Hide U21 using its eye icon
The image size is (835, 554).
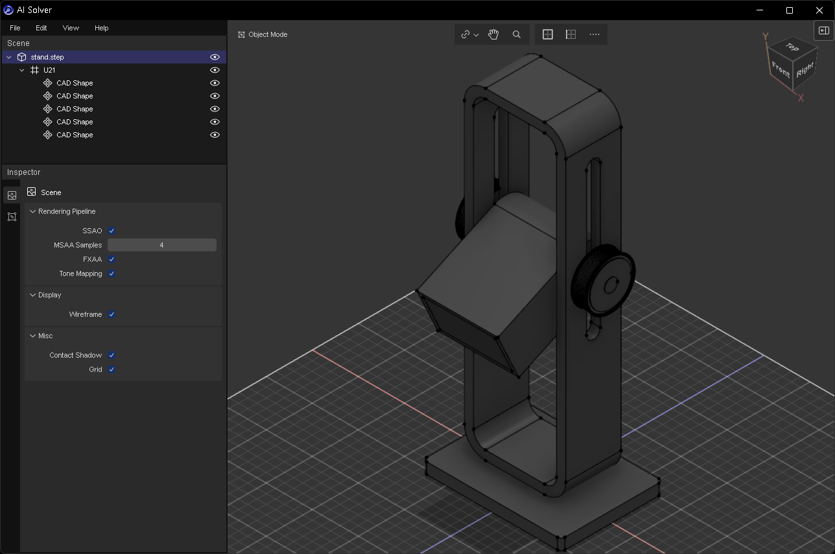(215, 70)
